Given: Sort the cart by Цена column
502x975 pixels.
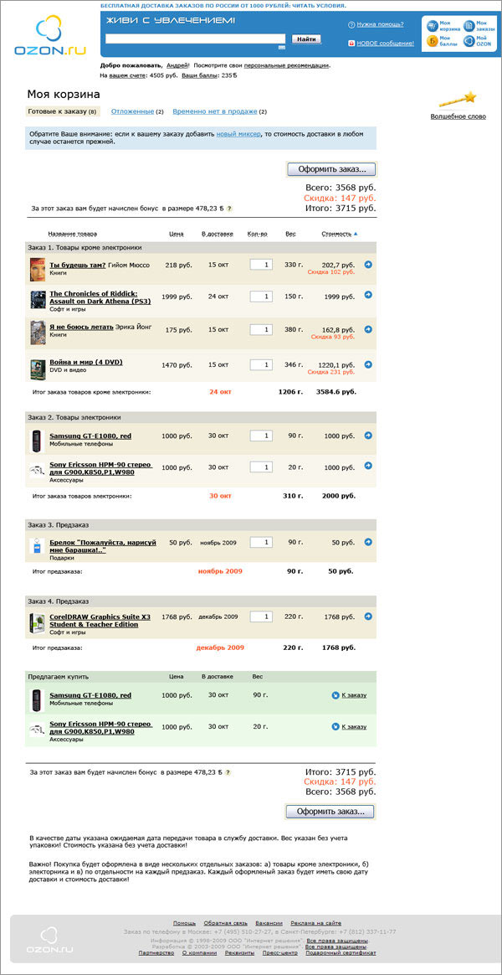Looking at the screenshot, I should [176, 234].
